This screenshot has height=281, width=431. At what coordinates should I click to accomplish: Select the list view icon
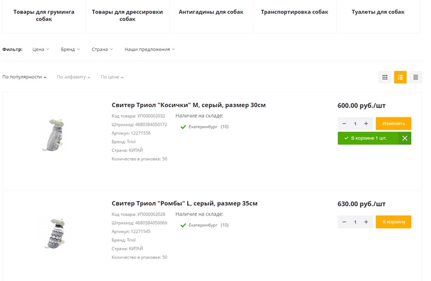[400, 77]
